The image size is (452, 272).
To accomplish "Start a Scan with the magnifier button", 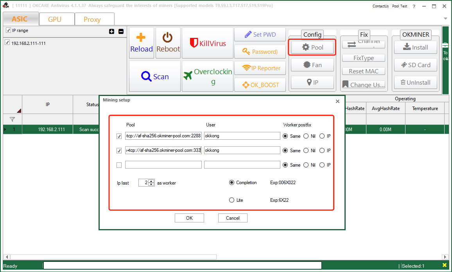I will (155, 76).
